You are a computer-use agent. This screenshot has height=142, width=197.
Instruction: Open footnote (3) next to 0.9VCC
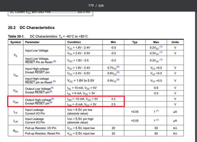118,80
